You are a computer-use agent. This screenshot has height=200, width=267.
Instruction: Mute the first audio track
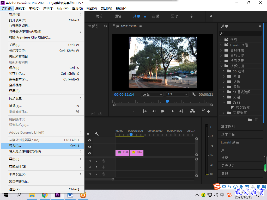[90, 161]
